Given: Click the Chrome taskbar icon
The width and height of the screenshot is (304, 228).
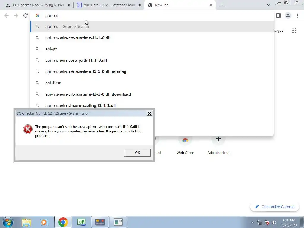Looking at the screenshot, I should (x=63, y=222).
